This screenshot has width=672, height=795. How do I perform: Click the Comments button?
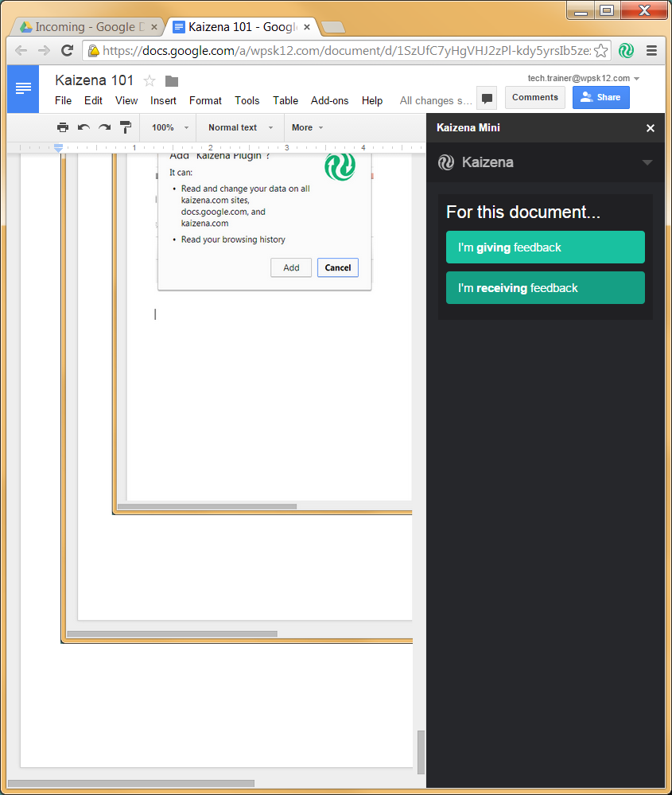[x=534, y=97]
